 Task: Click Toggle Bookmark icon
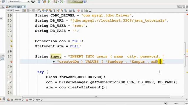click(66, 10)
